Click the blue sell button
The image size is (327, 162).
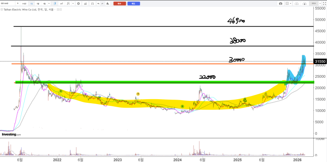(134, 4)
